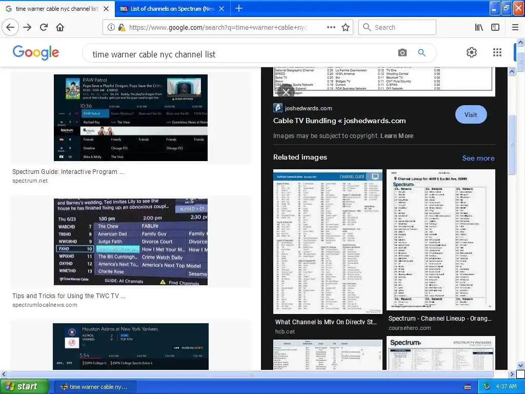The width and height of the screenshot is (525, 394).
Task: Click joshedwards.com source name
Action: point(308,108)
